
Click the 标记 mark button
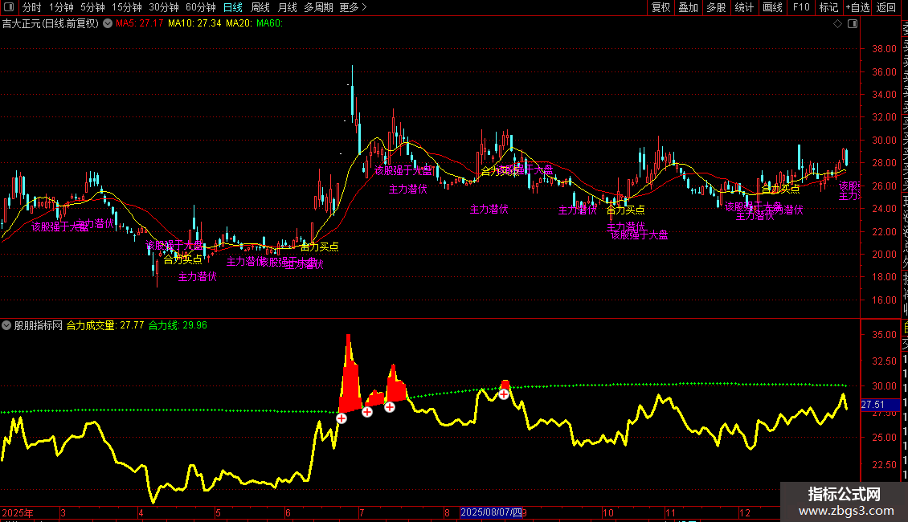(828, 7)
